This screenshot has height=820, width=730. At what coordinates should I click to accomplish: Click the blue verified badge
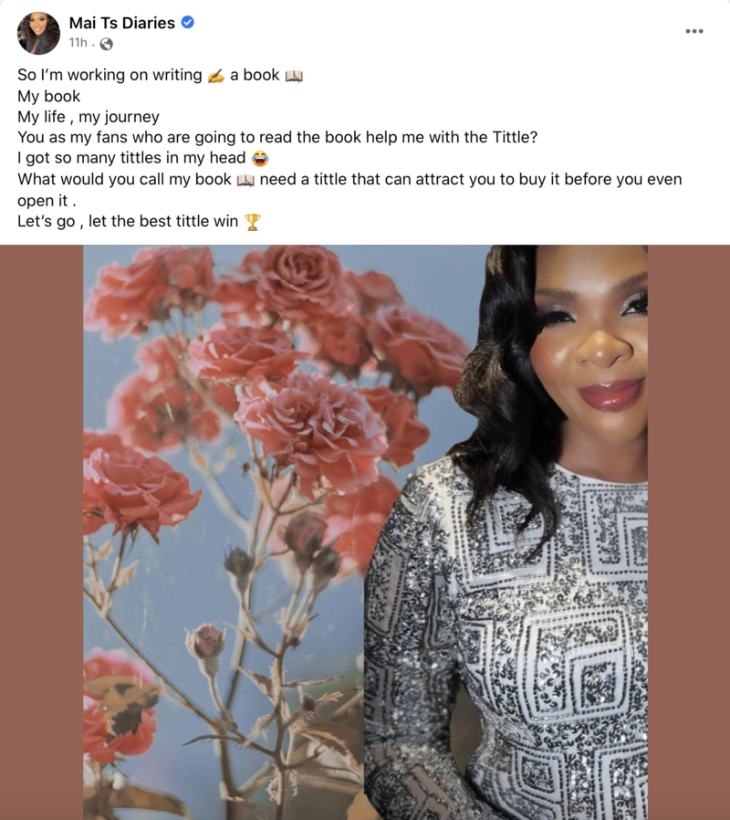(188, 23)
